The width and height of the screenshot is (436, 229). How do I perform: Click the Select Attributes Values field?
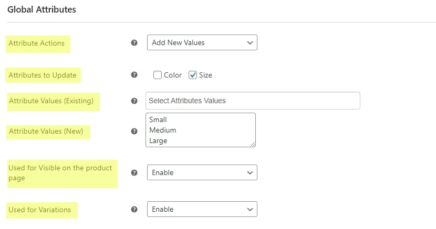253,101
